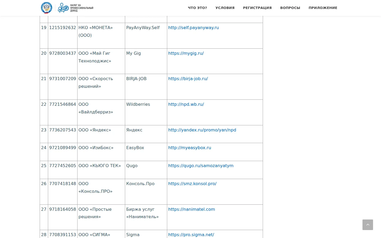Select ПРИЛОЖЕНИЕ in the navigation

pos(323,8)
